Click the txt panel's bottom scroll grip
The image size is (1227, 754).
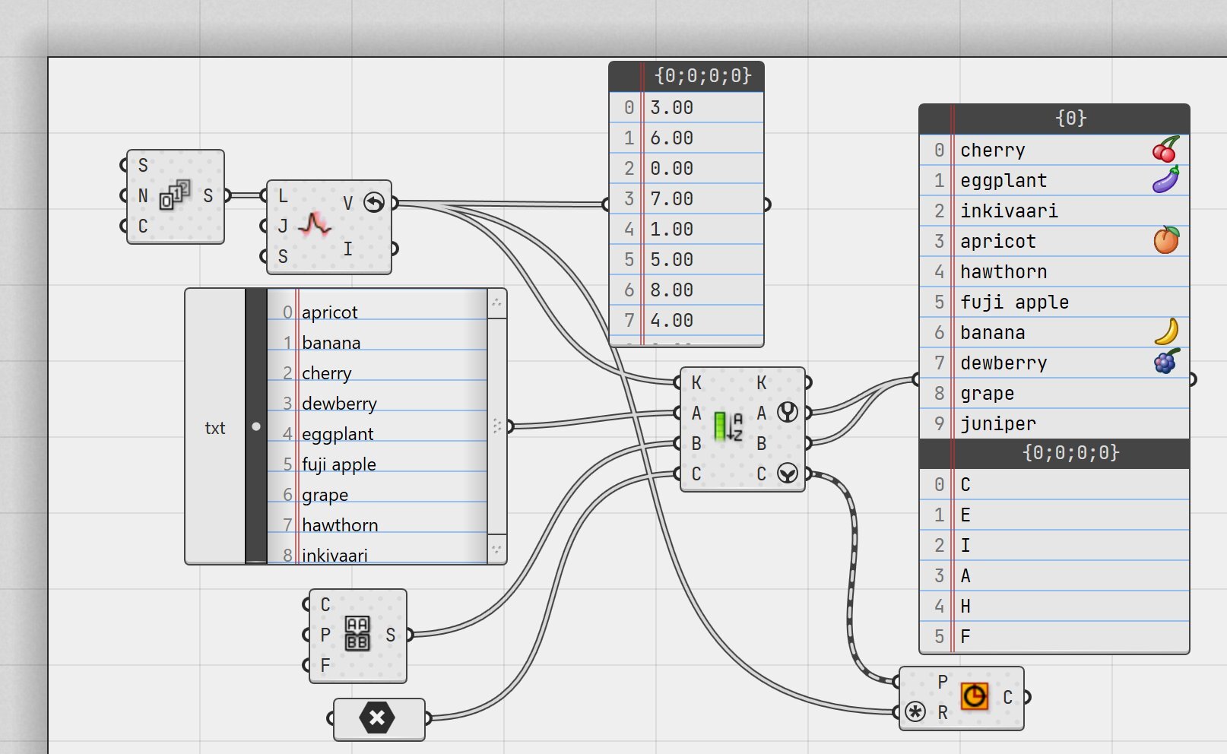[497, 549]
